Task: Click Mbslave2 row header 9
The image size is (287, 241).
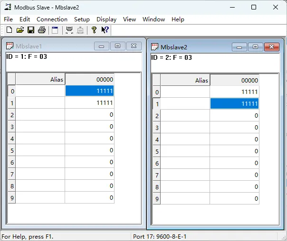Action: (x=157, y=199)
